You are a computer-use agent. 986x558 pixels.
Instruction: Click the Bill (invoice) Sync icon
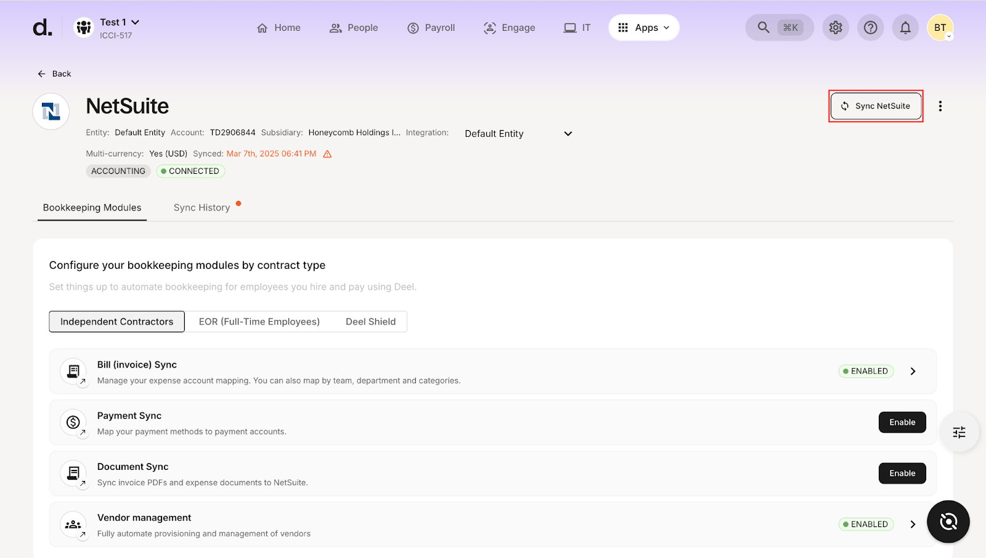pyautogui.click(x=73, y=372)
